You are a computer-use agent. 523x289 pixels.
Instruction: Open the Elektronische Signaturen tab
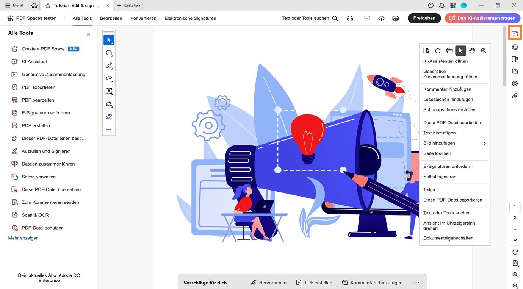click(x=190, y=18)
